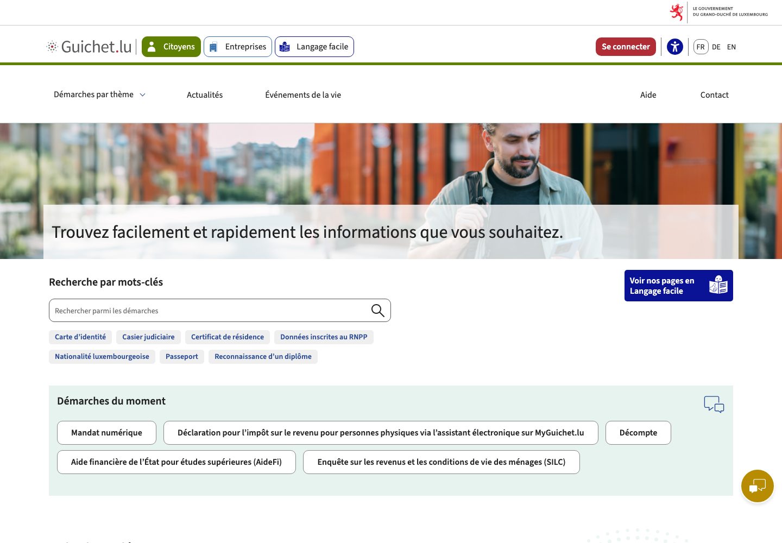Click the feedback speech bubbles icon

point(714,405)
